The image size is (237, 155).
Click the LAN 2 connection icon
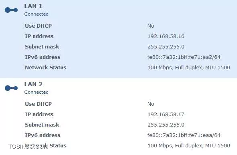point(11,88)
